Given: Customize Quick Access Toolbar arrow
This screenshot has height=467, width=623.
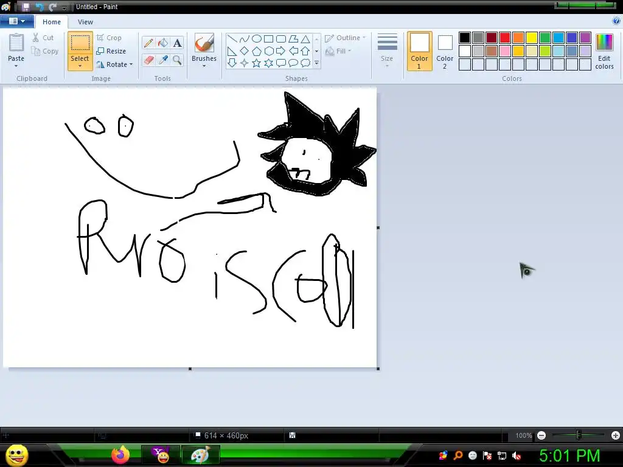Looking at the screenshot, I should tap(64, 7).
